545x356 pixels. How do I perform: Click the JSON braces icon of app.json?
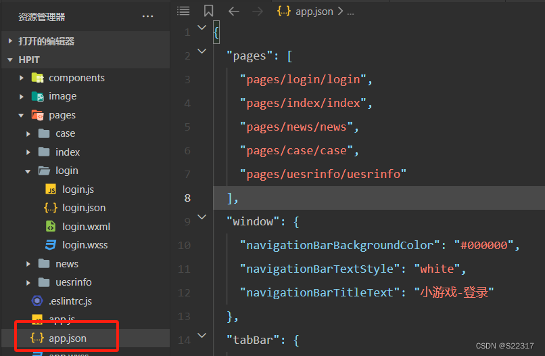tap(37, 338)
